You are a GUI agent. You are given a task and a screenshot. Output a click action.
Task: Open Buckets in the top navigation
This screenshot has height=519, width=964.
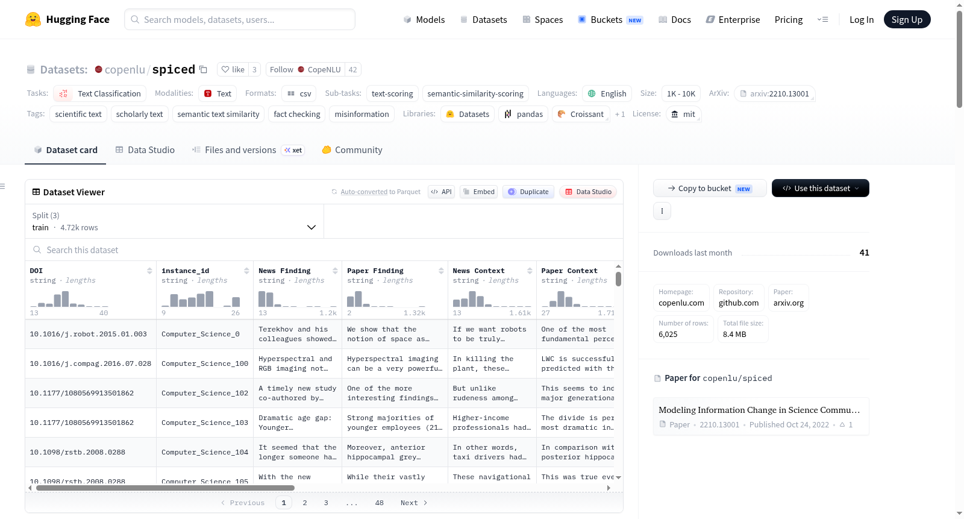point(610,19)
